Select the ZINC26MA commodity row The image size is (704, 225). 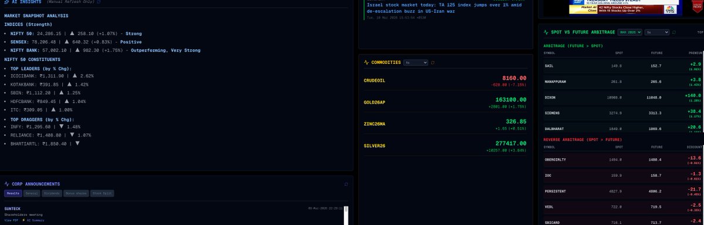446,124
